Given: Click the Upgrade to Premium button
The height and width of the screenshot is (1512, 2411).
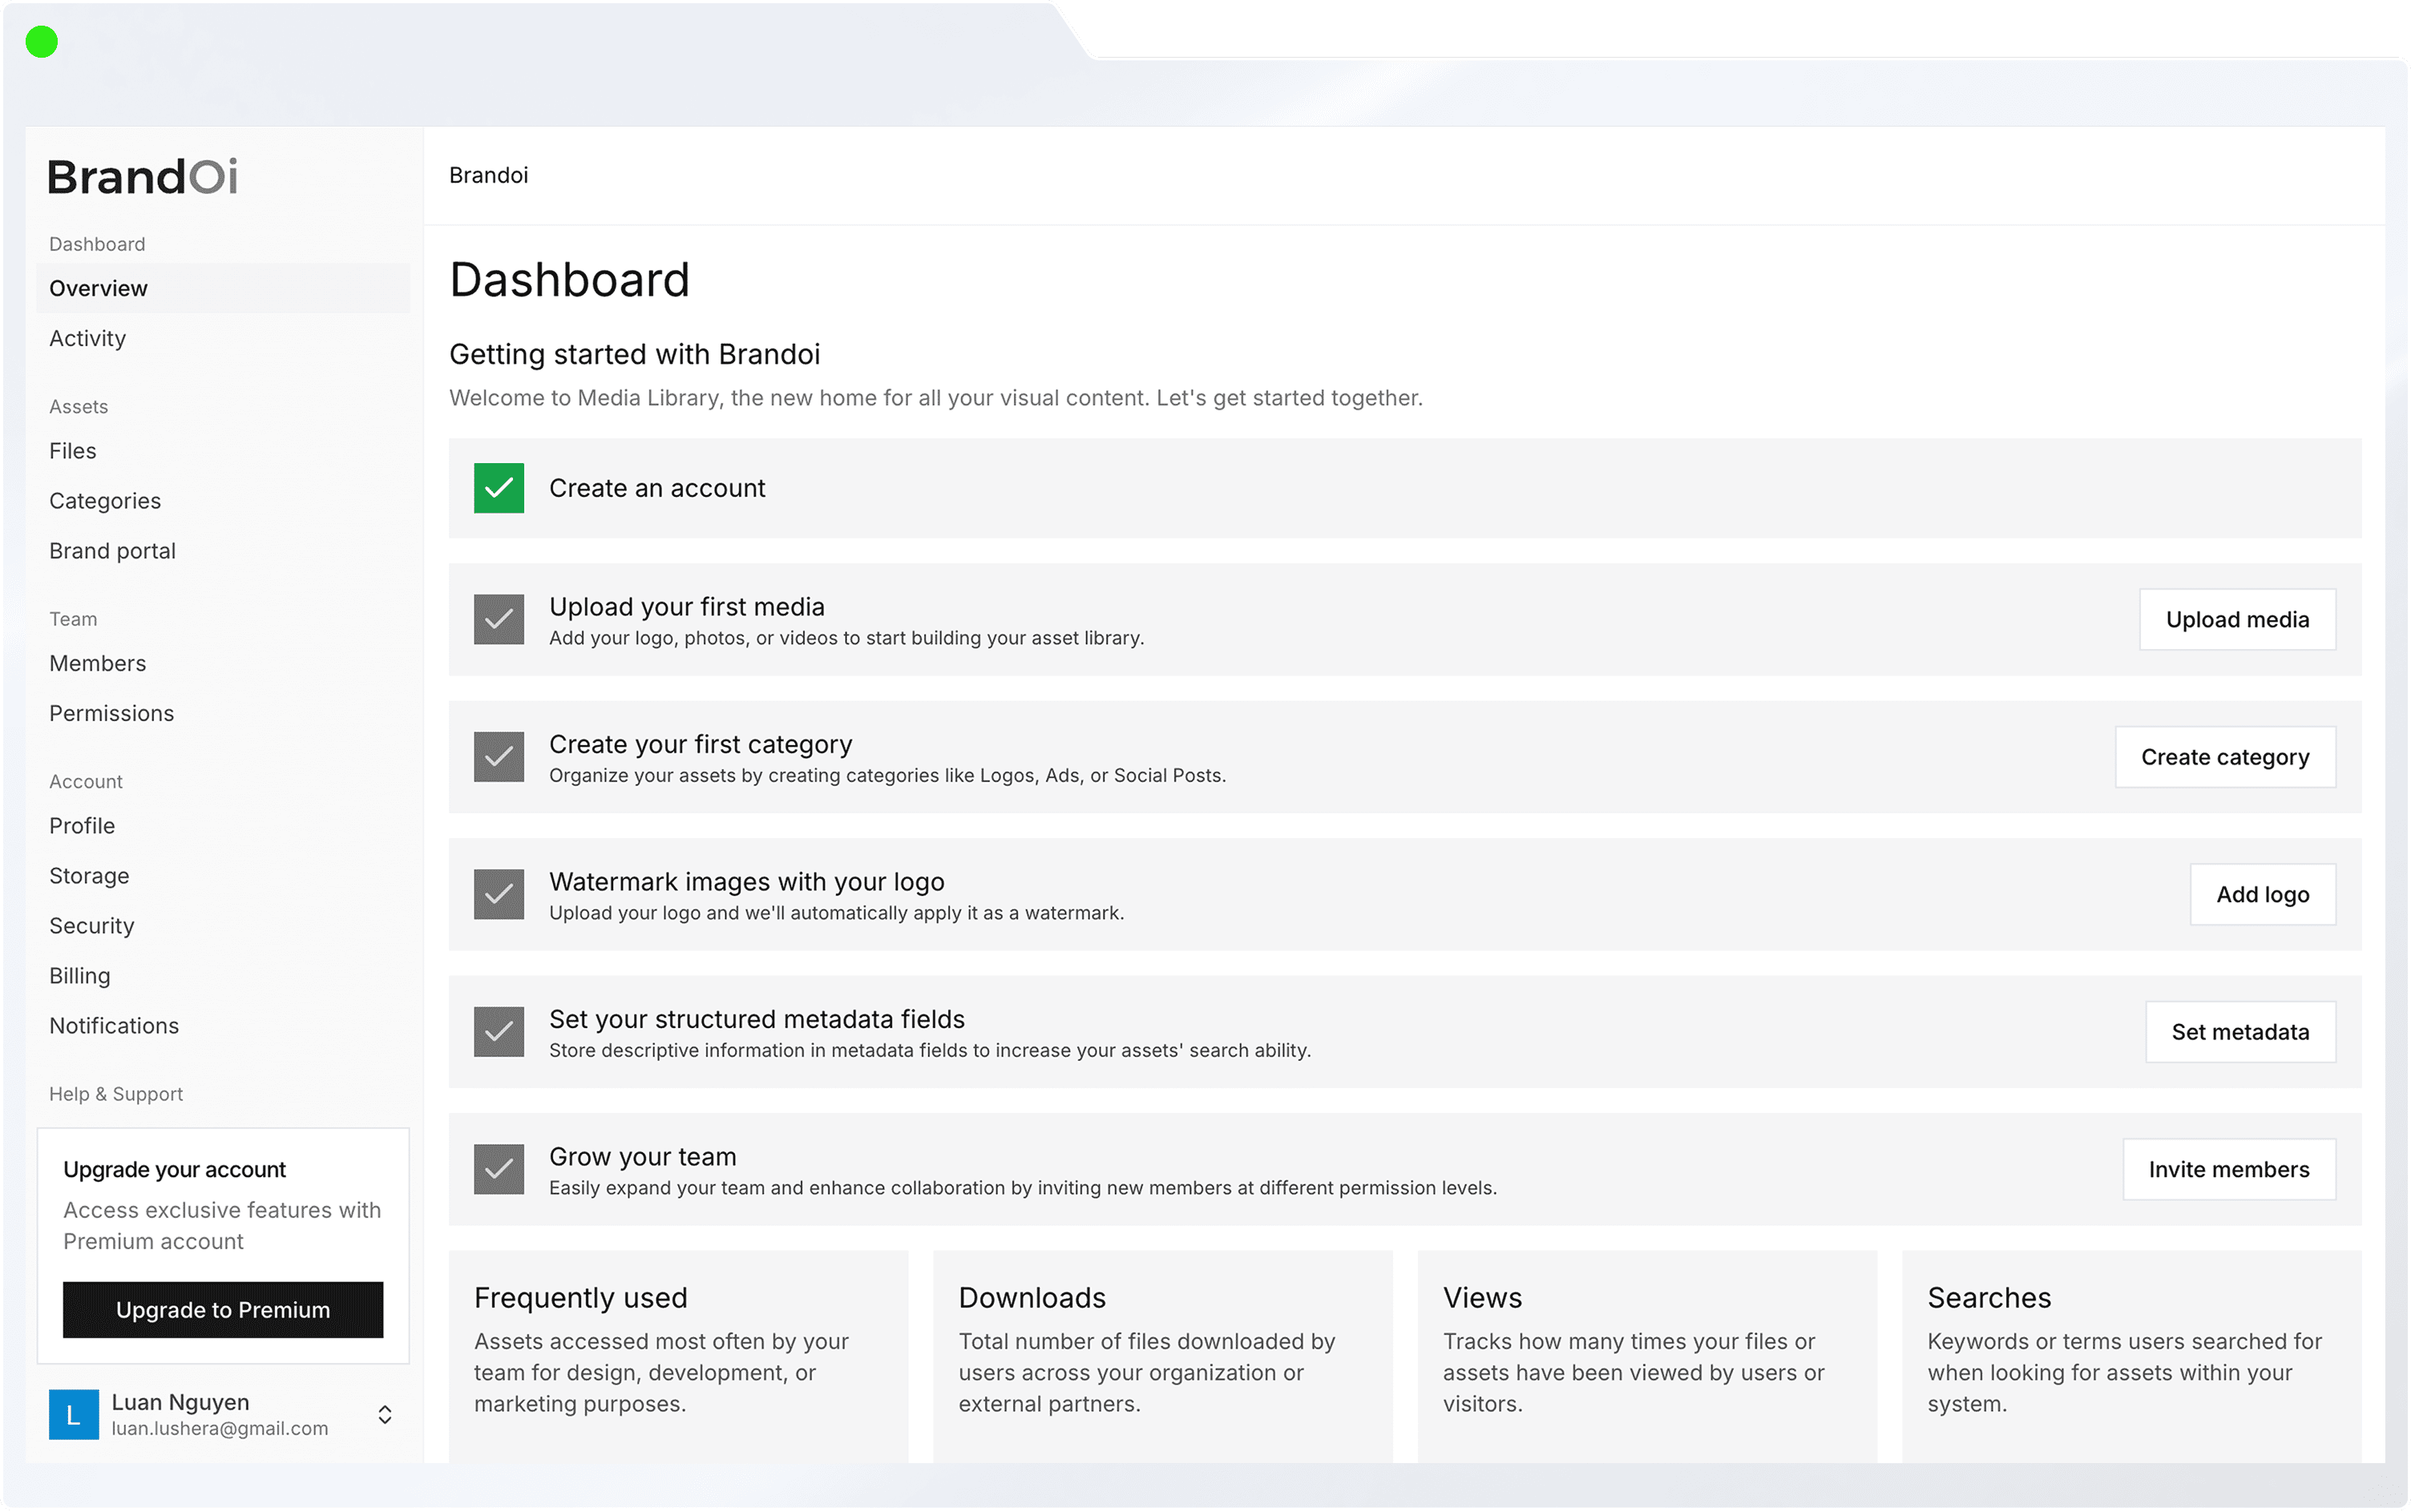Looking at the screenshot, I should [222, 1310].
